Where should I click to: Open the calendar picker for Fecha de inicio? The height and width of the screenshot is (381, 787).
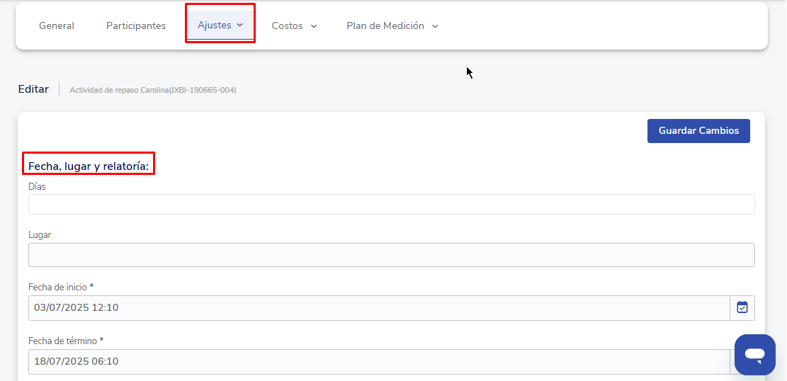(742, 307)
